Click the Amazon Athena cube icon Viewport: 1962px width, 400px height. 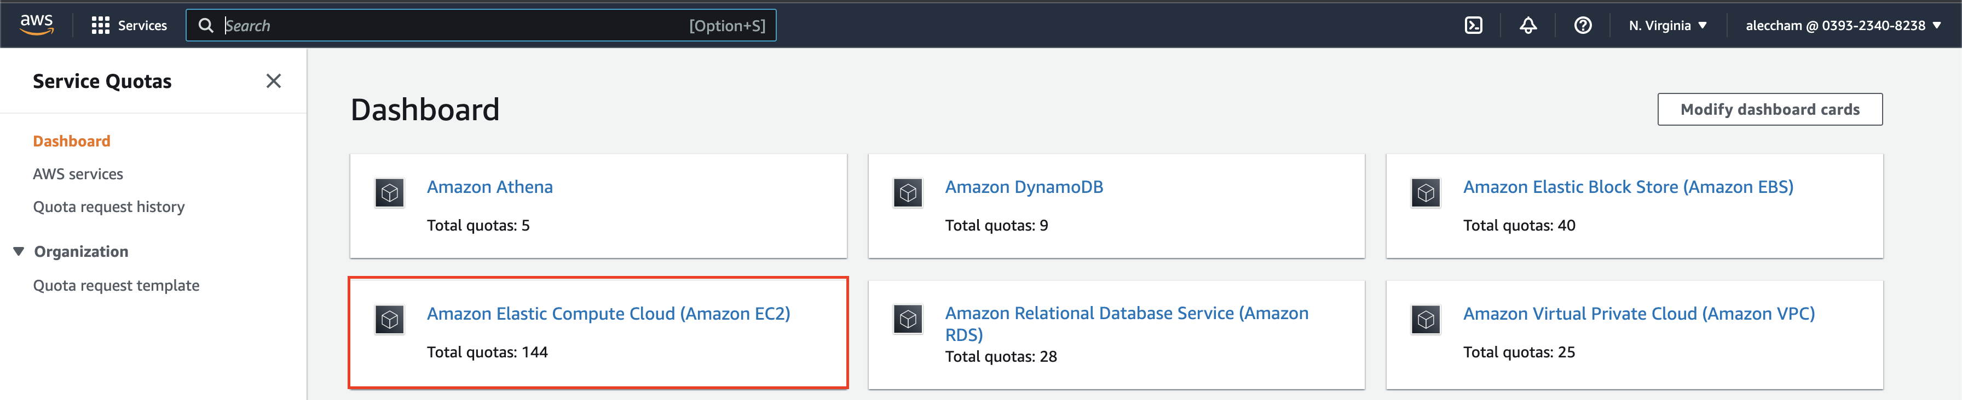[390, 193]
